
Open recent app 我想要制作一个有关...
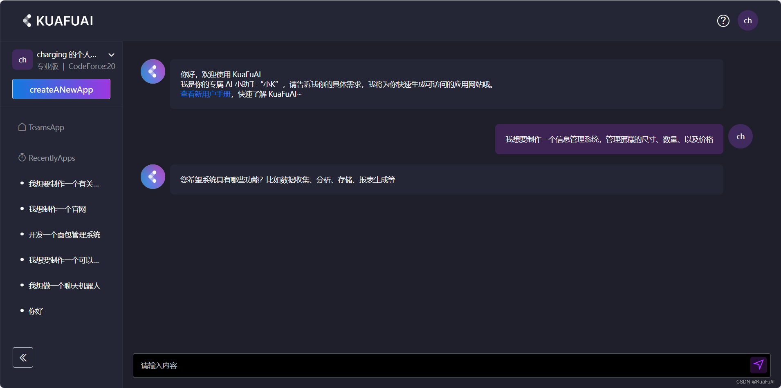[64, 184]
